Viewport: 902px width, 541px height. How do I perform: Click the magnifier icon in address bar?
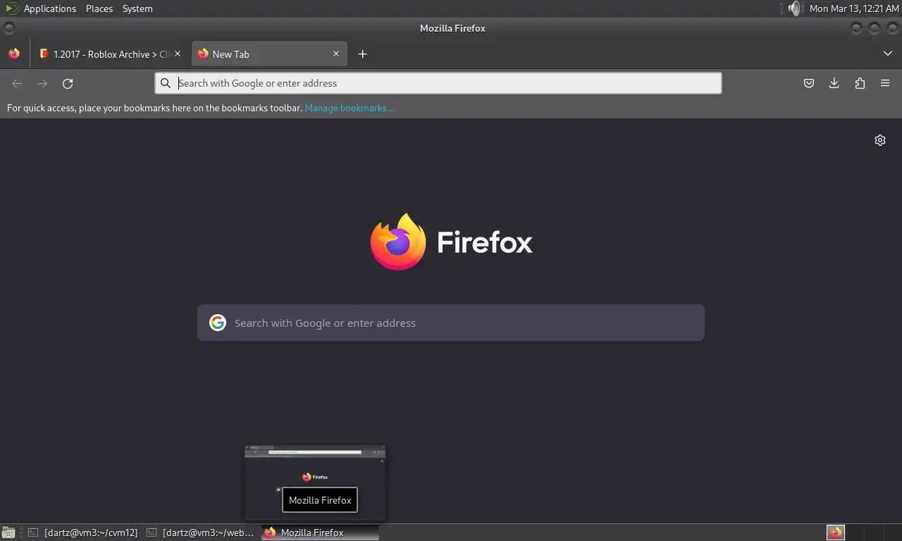tap(166, 83)
